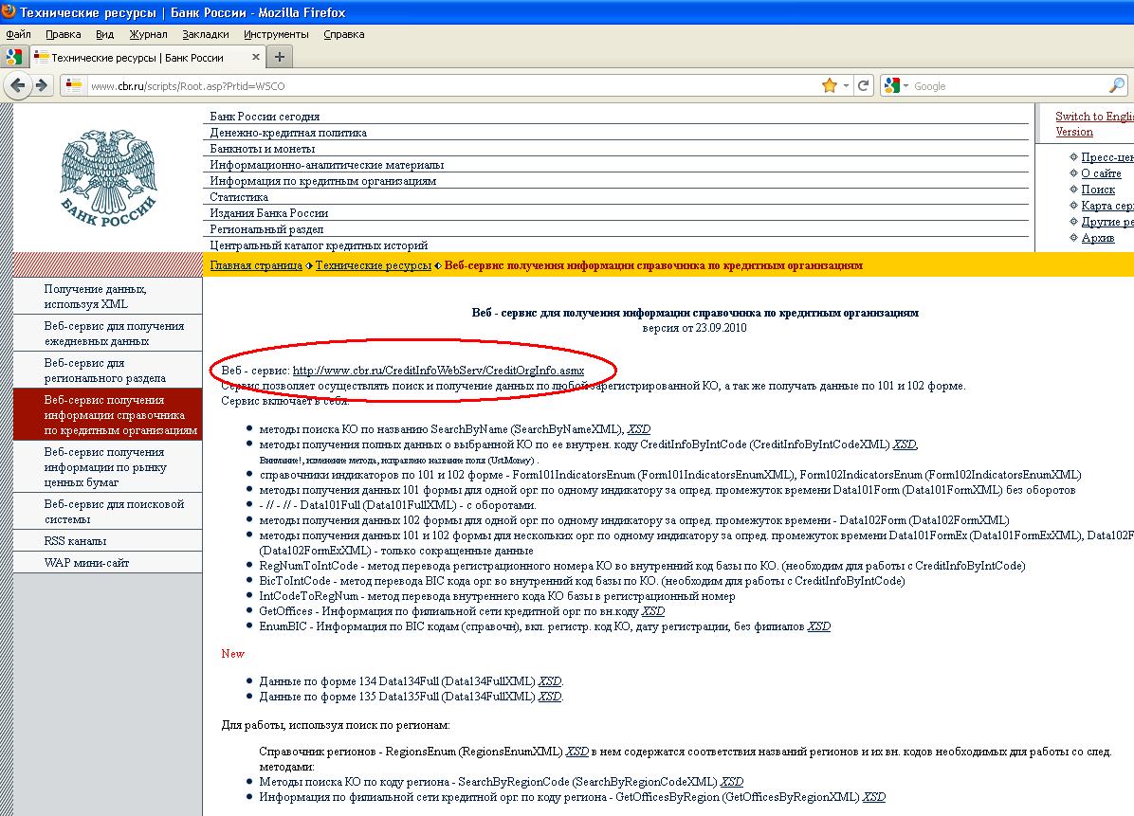Image resolution: width=1134 pixels, height=816 pixels.
Task: Open the Архив link
Action: pyautogui.click(x=1098, y=237)
